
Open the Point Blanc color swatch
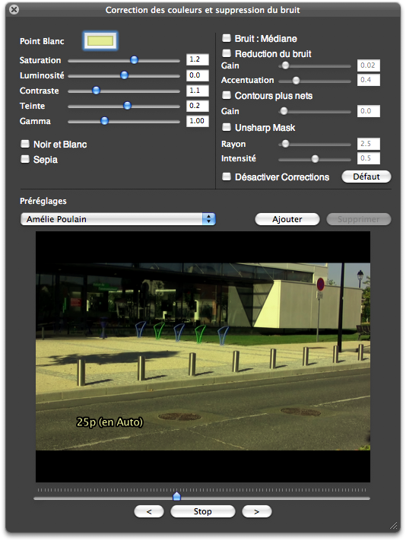(100, 41)
